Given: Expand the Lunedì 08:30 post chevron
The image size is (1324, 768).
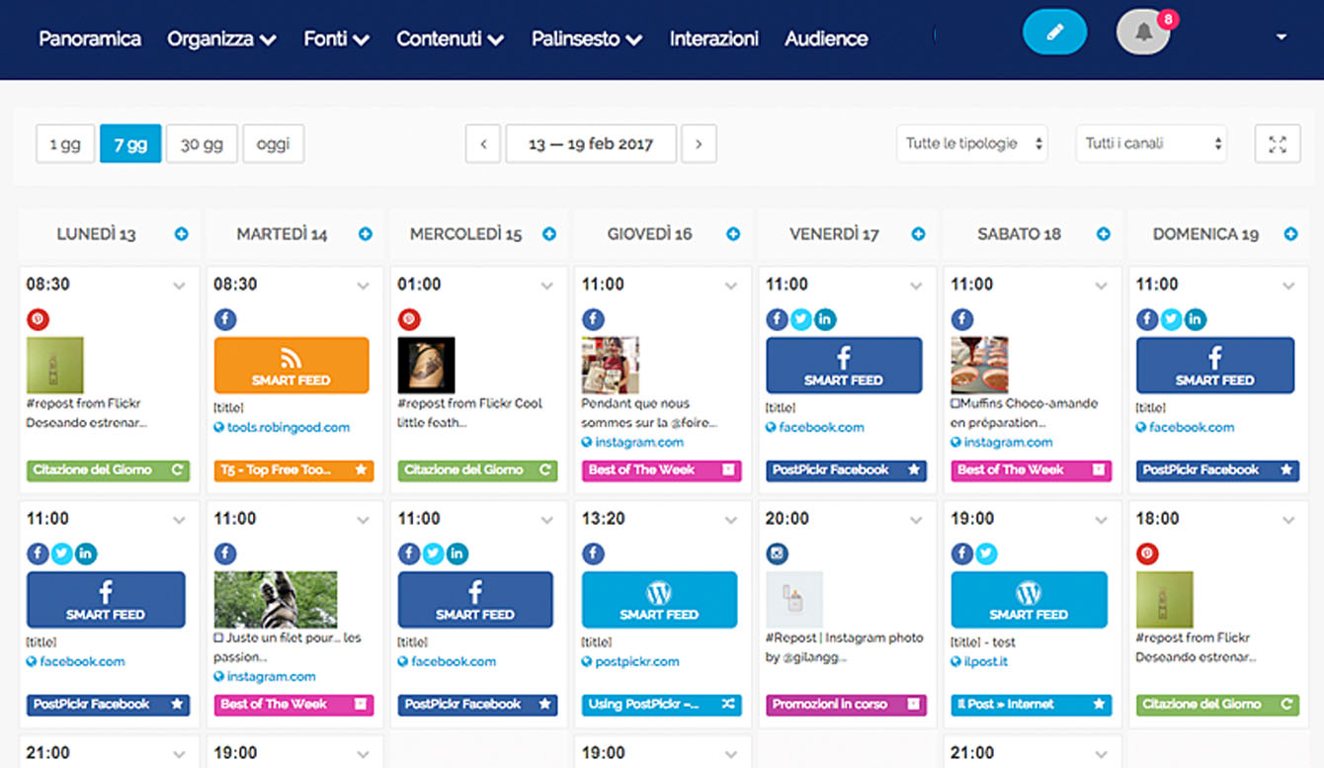Looking at the screenshot, I should click(179, 286).
